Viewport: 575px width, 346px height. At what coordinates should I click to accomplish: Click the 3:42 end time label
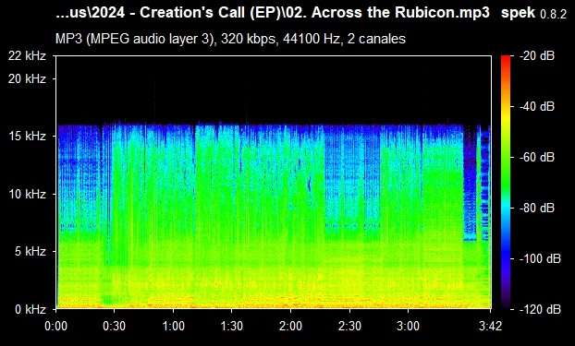tap(490, 326)
